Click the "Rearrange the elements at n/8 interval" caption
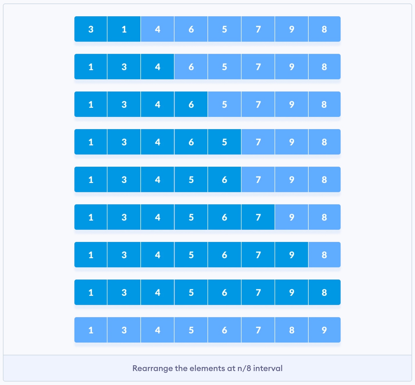The width and height of the screenshot is (415, 385). point(207,368)
